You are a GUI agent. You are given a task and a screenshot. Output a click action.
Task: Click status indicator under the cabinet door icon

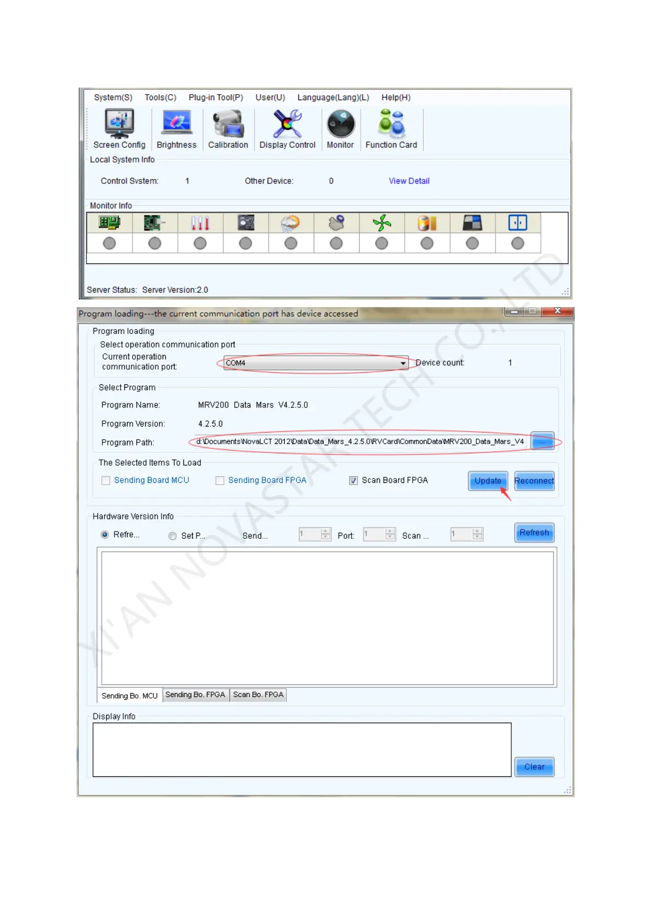[x=518, y=243]
